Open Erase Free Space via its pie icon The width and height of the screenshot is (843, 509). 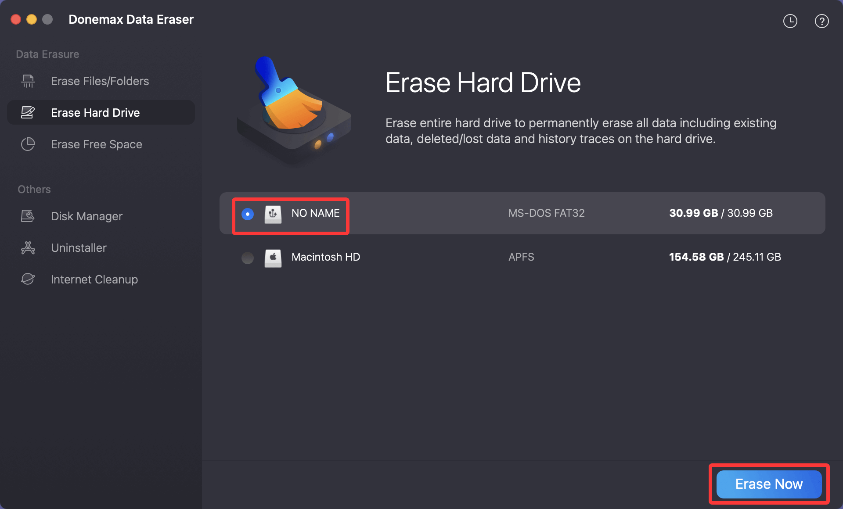pyautogui.click(x=28, y=144)
